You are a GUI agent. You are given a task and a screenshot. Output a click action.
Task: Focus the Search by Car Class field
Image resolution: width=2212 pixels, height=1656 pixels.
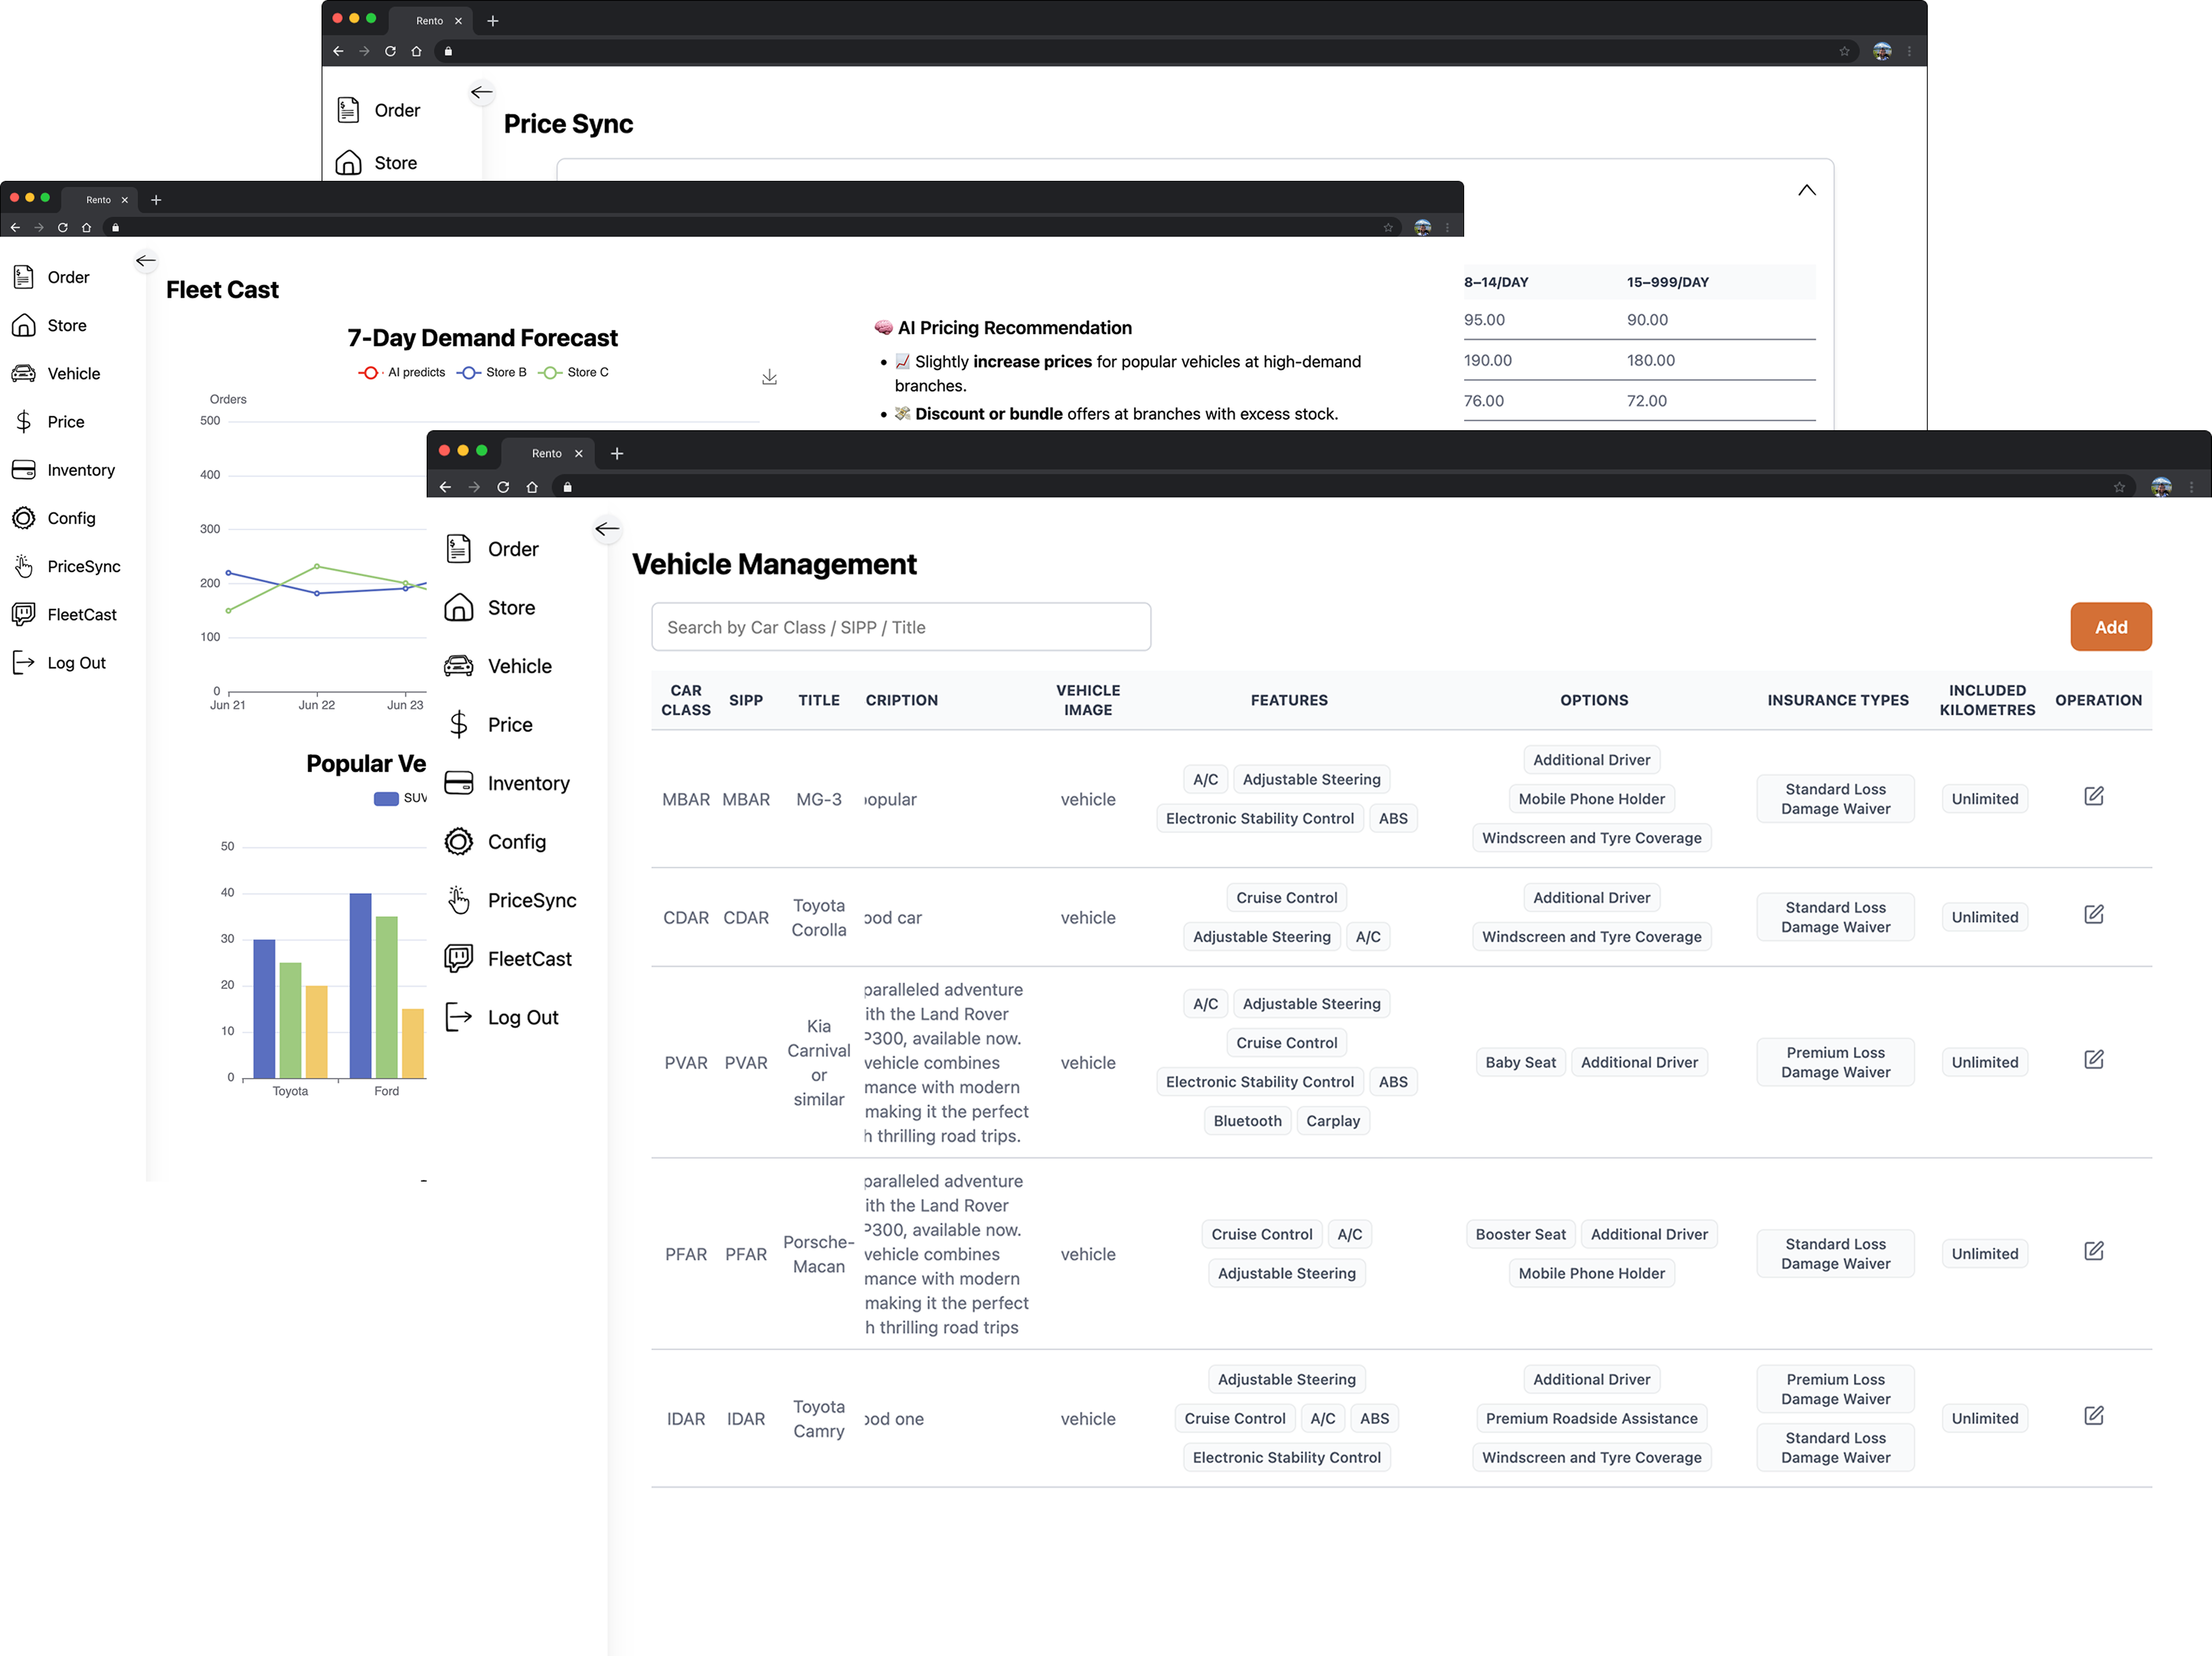pyautogui.click(x=901, y=627)
